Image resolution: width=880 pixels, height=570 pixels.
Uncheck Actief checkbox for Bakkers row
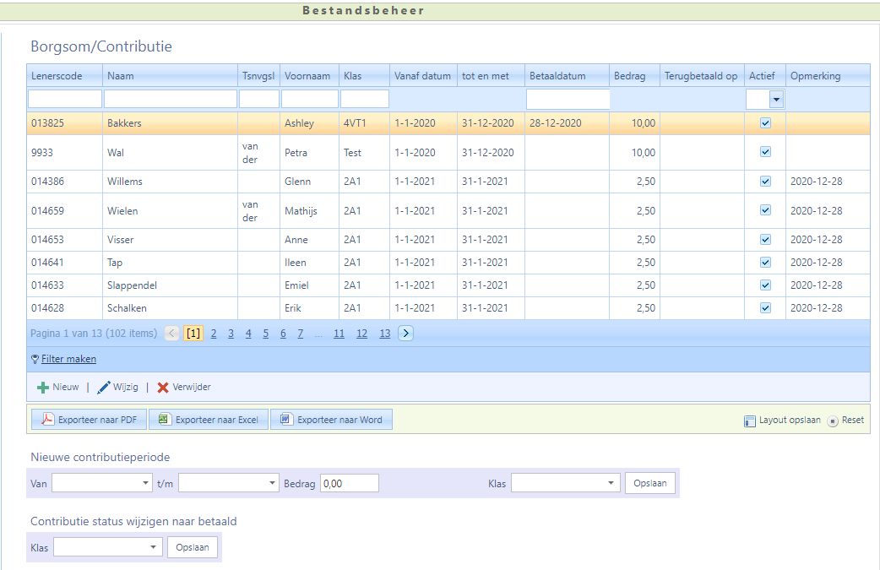click(x=765, y=123)
